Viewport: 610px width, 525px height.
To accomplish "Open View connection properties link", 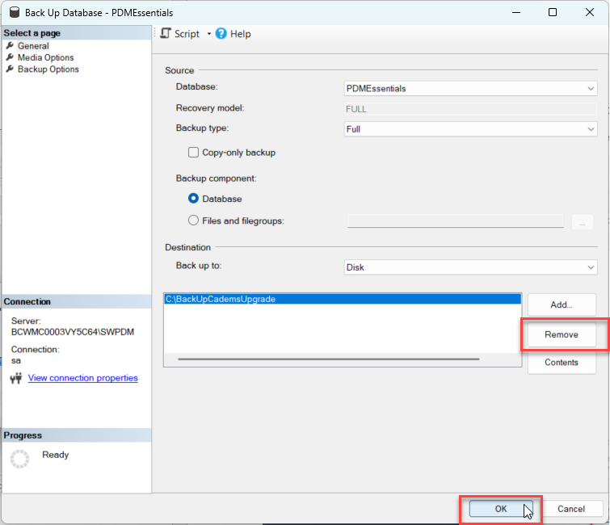I will (x=83, y=378).
